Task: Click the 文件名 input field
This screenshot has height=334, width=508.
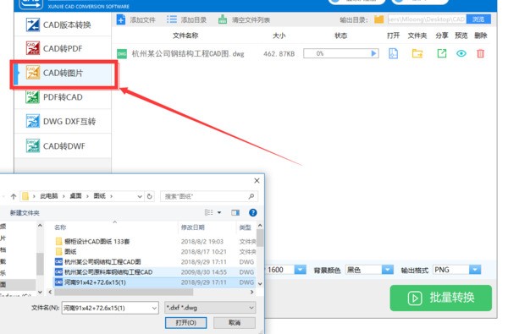Action: (x=107, y=308)
